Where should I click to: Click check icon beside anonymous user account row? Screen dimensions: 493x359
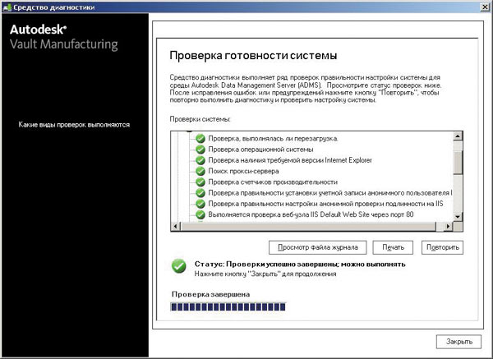[x=200, y=193]
